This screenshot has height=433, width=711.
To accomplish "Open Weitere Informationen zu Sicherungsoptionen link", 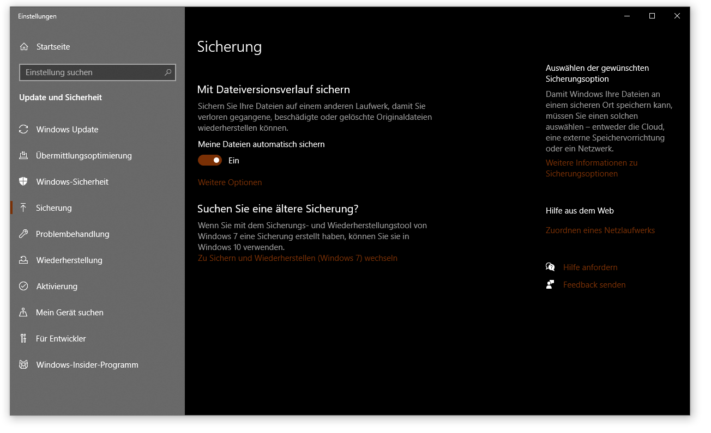I will [592, 168].
